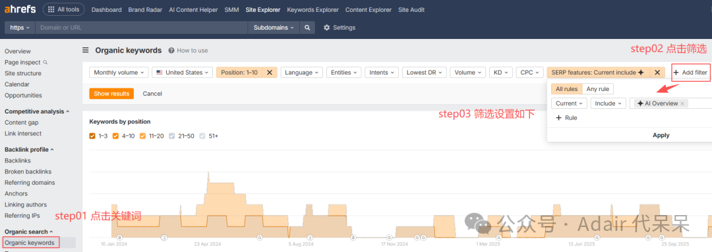712x252 pixels.
Task: Remove the Position: 1–10 filter
Action: (269, 72)
